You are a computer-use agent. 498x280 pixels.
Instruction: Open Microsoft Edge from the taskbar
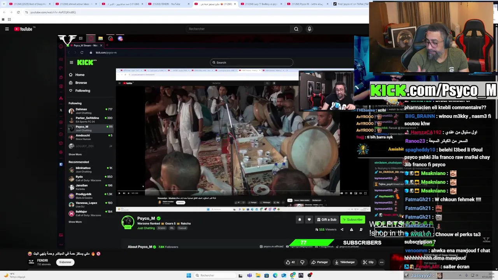coord(275,275)
